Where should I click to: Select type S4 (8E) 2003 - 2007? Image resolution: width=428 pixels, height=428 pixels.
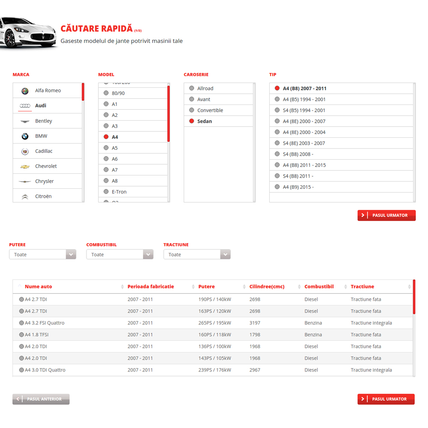coord(341,143)
